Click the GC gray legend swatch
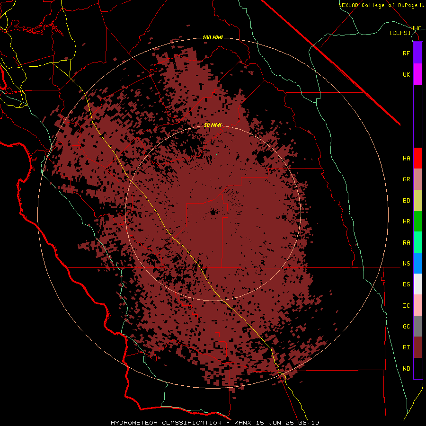This screenshot has height=426, width=426. pyautogui.click(x=418, y=326)
